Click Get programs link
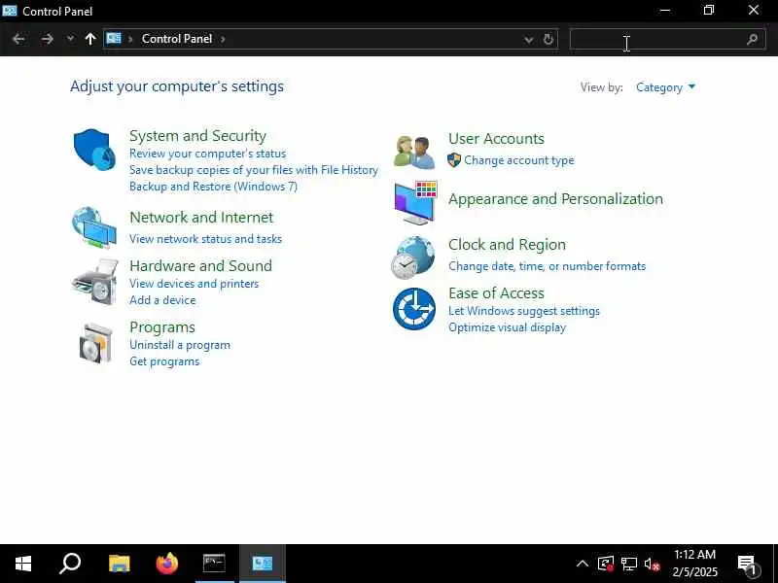778x583 pixels. pyautogui.click(x=164, y=361)
